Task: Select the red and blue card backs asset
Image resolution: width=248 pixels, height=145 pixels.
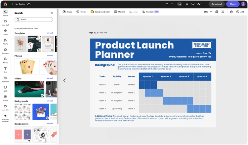Action: click(x=23, y=134)
